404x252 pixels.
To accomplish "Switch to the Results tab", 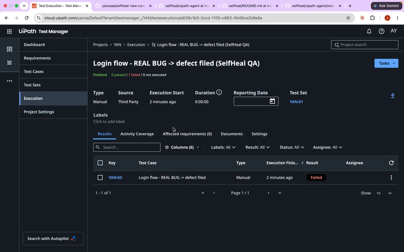I will [104, 134].
